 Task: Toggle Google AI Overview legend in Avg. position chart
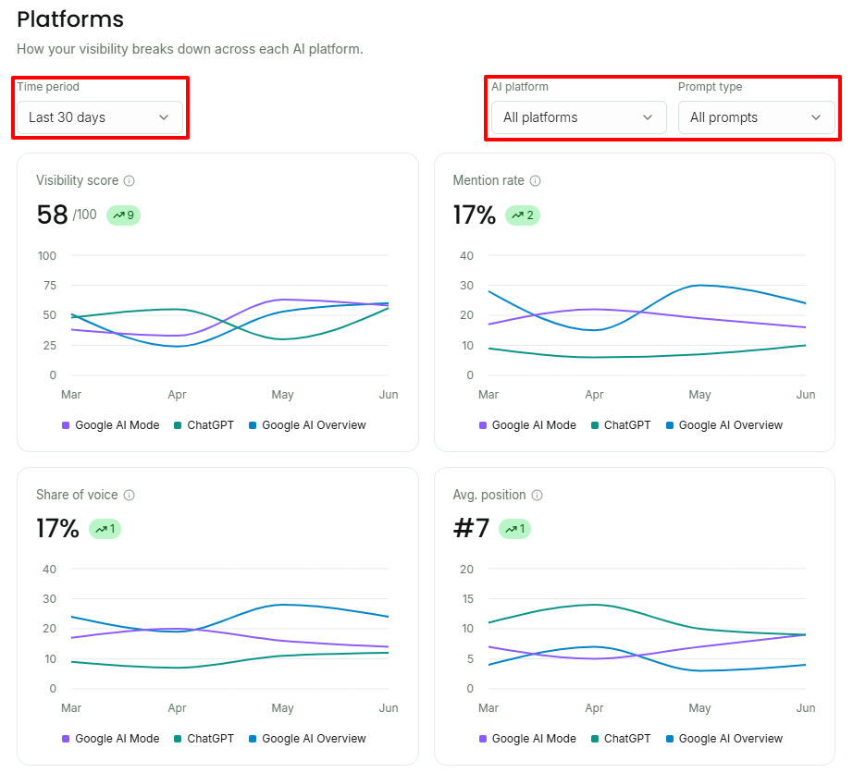tap(724, 738)
